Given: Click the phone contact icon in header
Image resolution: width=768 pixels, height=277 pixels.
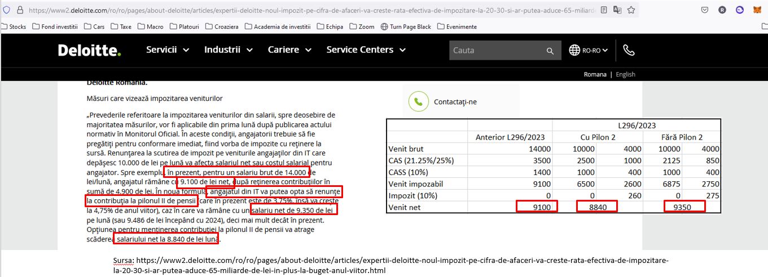Looking at the screenshot, I should [629, 50].
